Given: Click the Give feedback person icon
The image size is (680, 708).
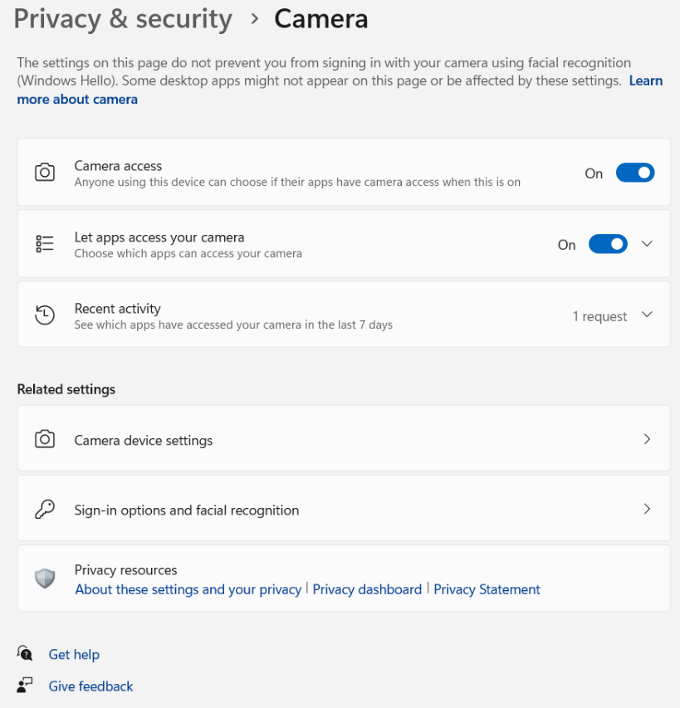Looking at the screenshot, I should [x=25, y=685].
